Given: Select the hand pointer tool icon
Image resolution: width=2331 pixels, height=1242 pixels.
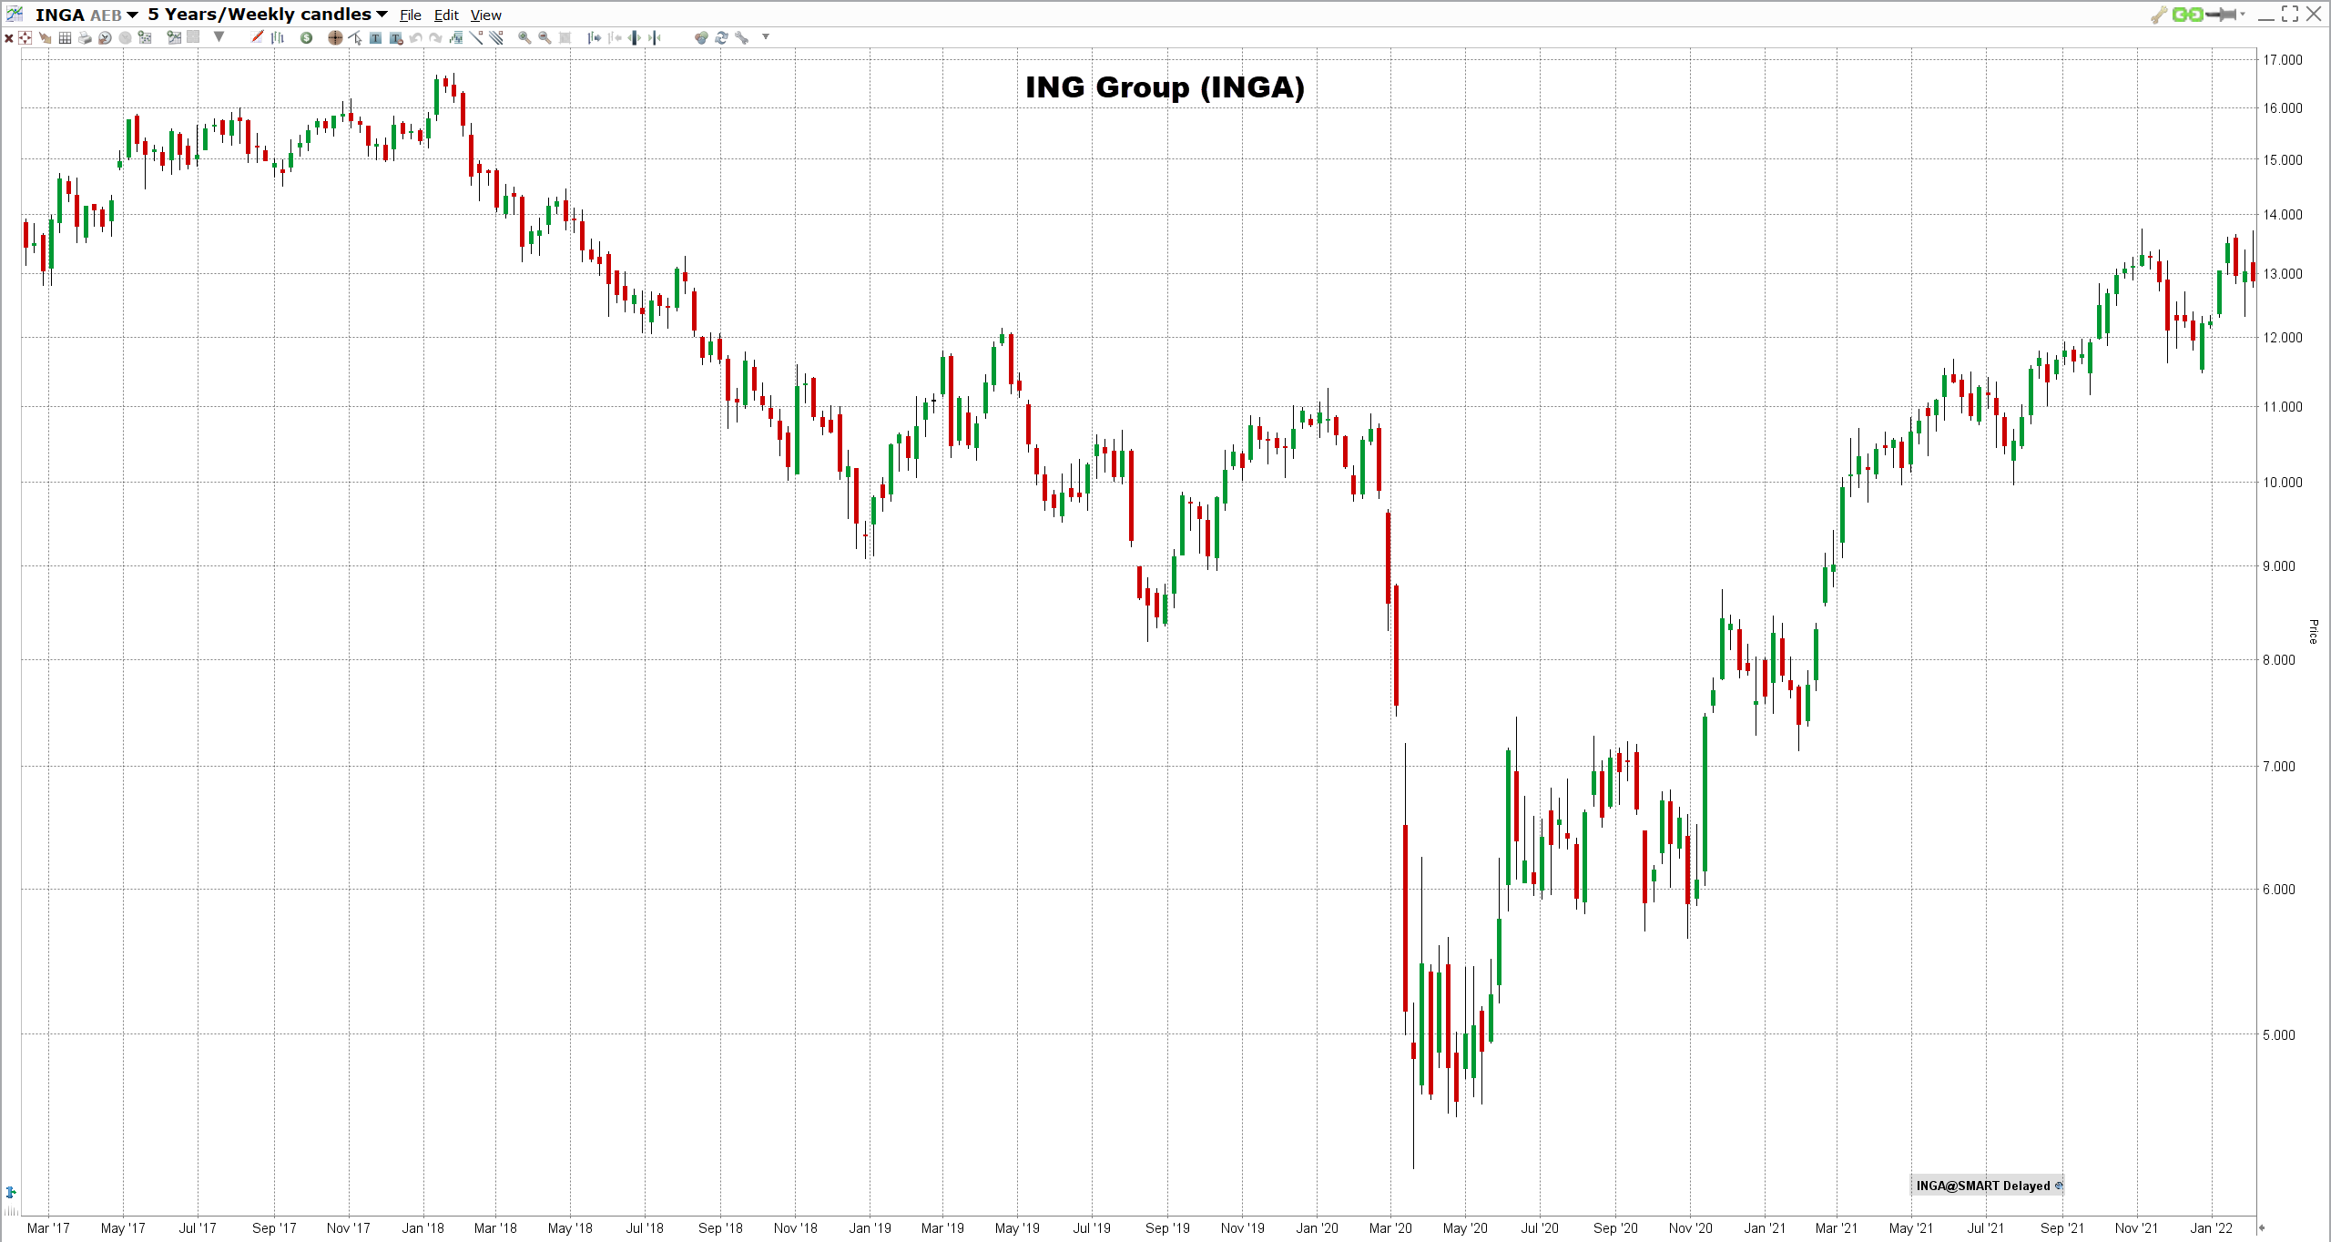Looking at the screenshot, I should tap(45, 37).
